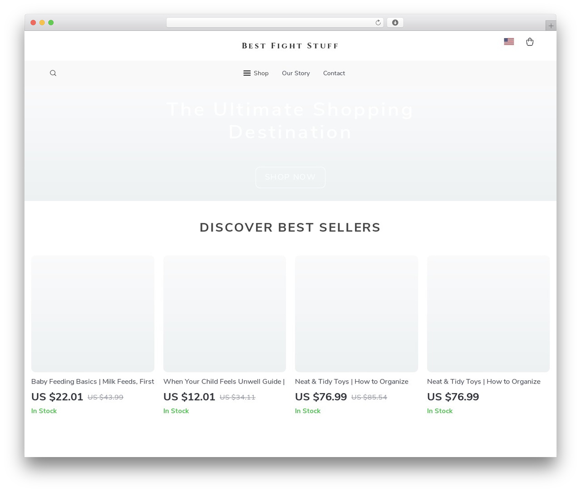The image size is (581, 492).
Task: Select the crossed-out US $34.11 price
Action: pyautogui.click(x=237, y=397)
